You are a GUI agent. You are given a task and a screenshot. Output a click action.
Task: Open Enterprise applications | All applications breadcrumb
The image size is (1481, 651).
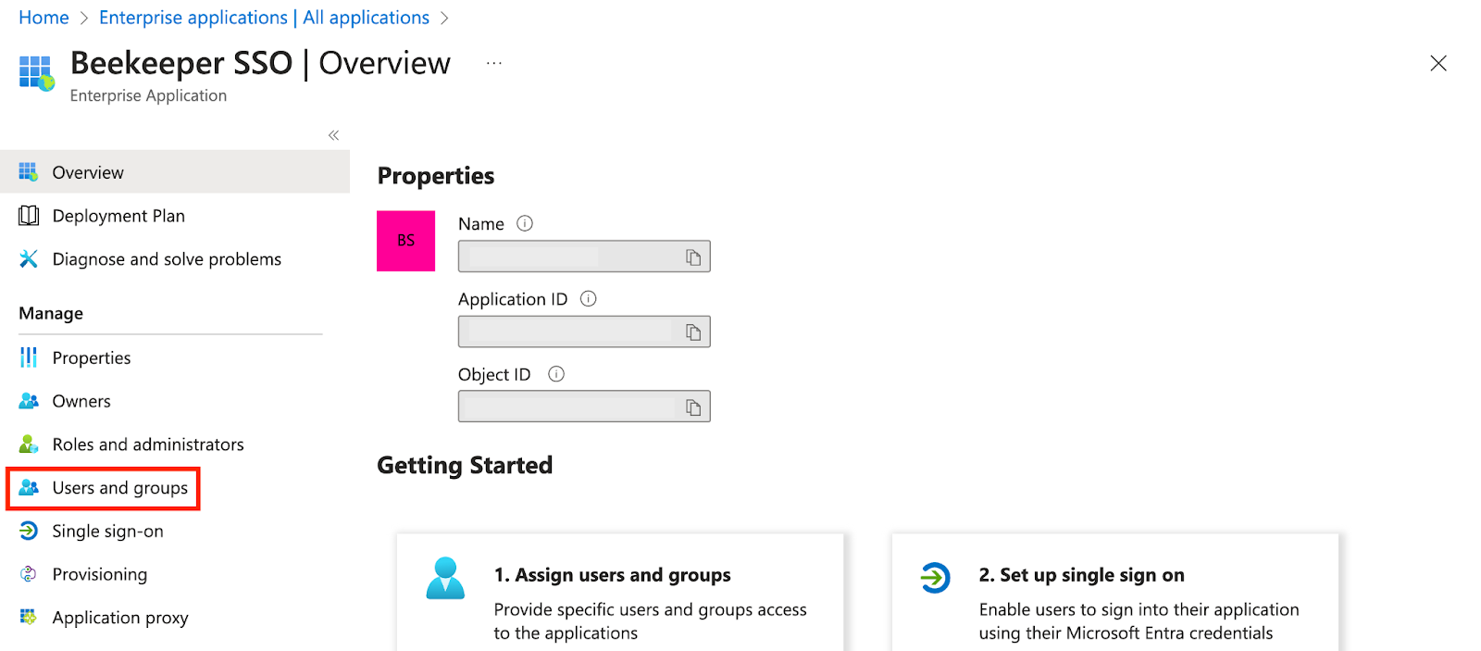[x=264, y=18]
